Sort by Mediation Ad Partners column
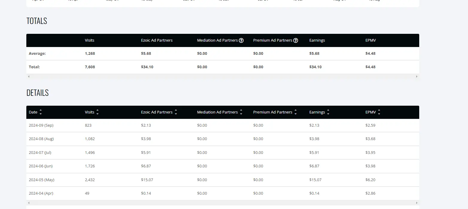 [241, 112]
